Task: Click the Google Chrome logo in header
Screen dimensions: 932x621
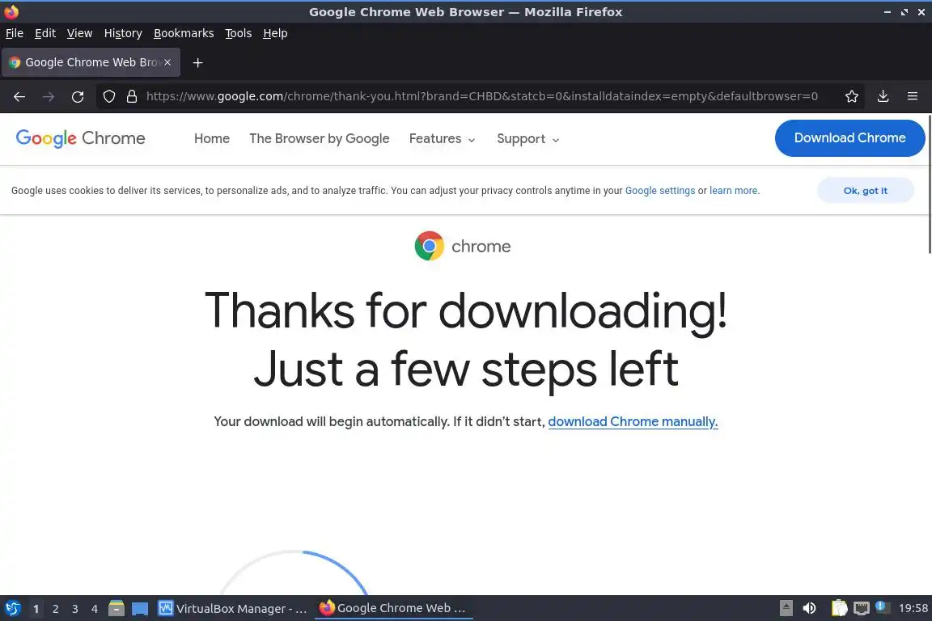Action: click(x=80, y=138)
